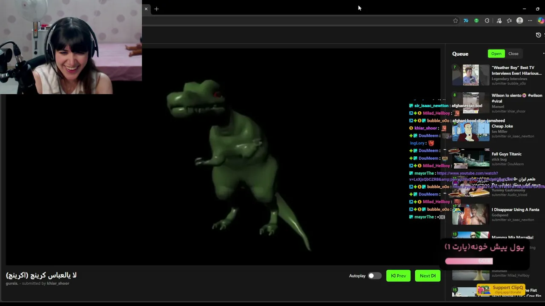
Task: Set the queue to Close
Action: [513, 54]
